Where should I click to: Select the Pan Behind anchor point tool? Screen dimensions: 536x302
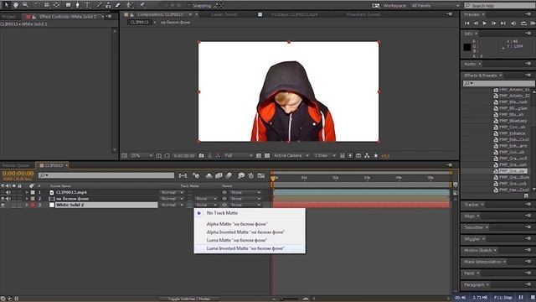(x=57, y=5)
